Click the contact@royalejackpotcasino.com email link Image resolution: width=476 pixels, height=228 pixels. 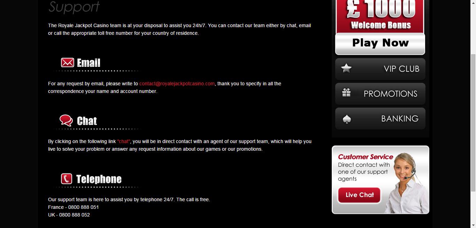pyautogui.click(x=177, y=84)
